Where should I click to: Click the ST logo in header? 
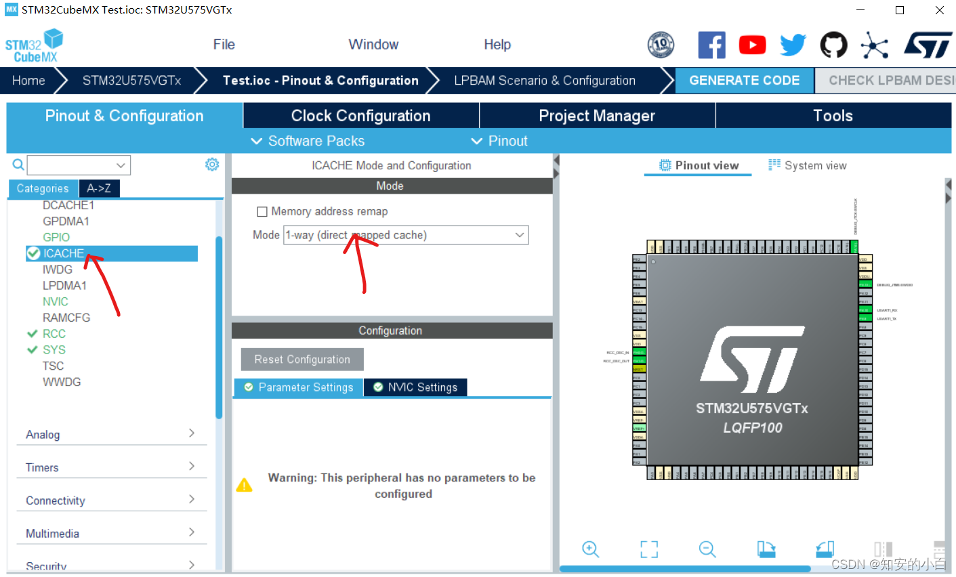pos(928,45)
